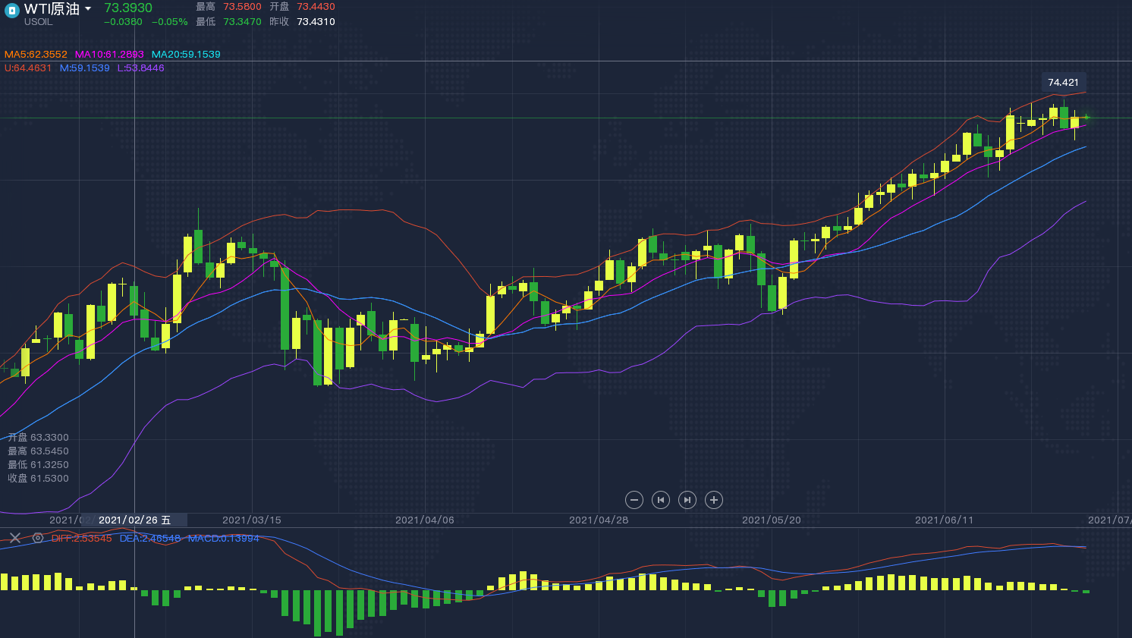1132x638 pixels.
Task: Click the green current-price marker at chart end
Action: click(1086, 118)
